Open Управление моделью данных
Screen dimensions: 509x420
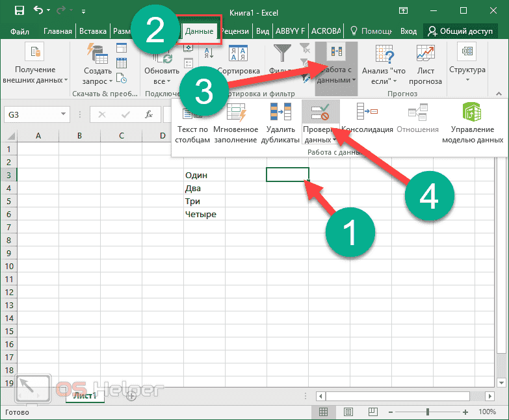tap(472, 124)
